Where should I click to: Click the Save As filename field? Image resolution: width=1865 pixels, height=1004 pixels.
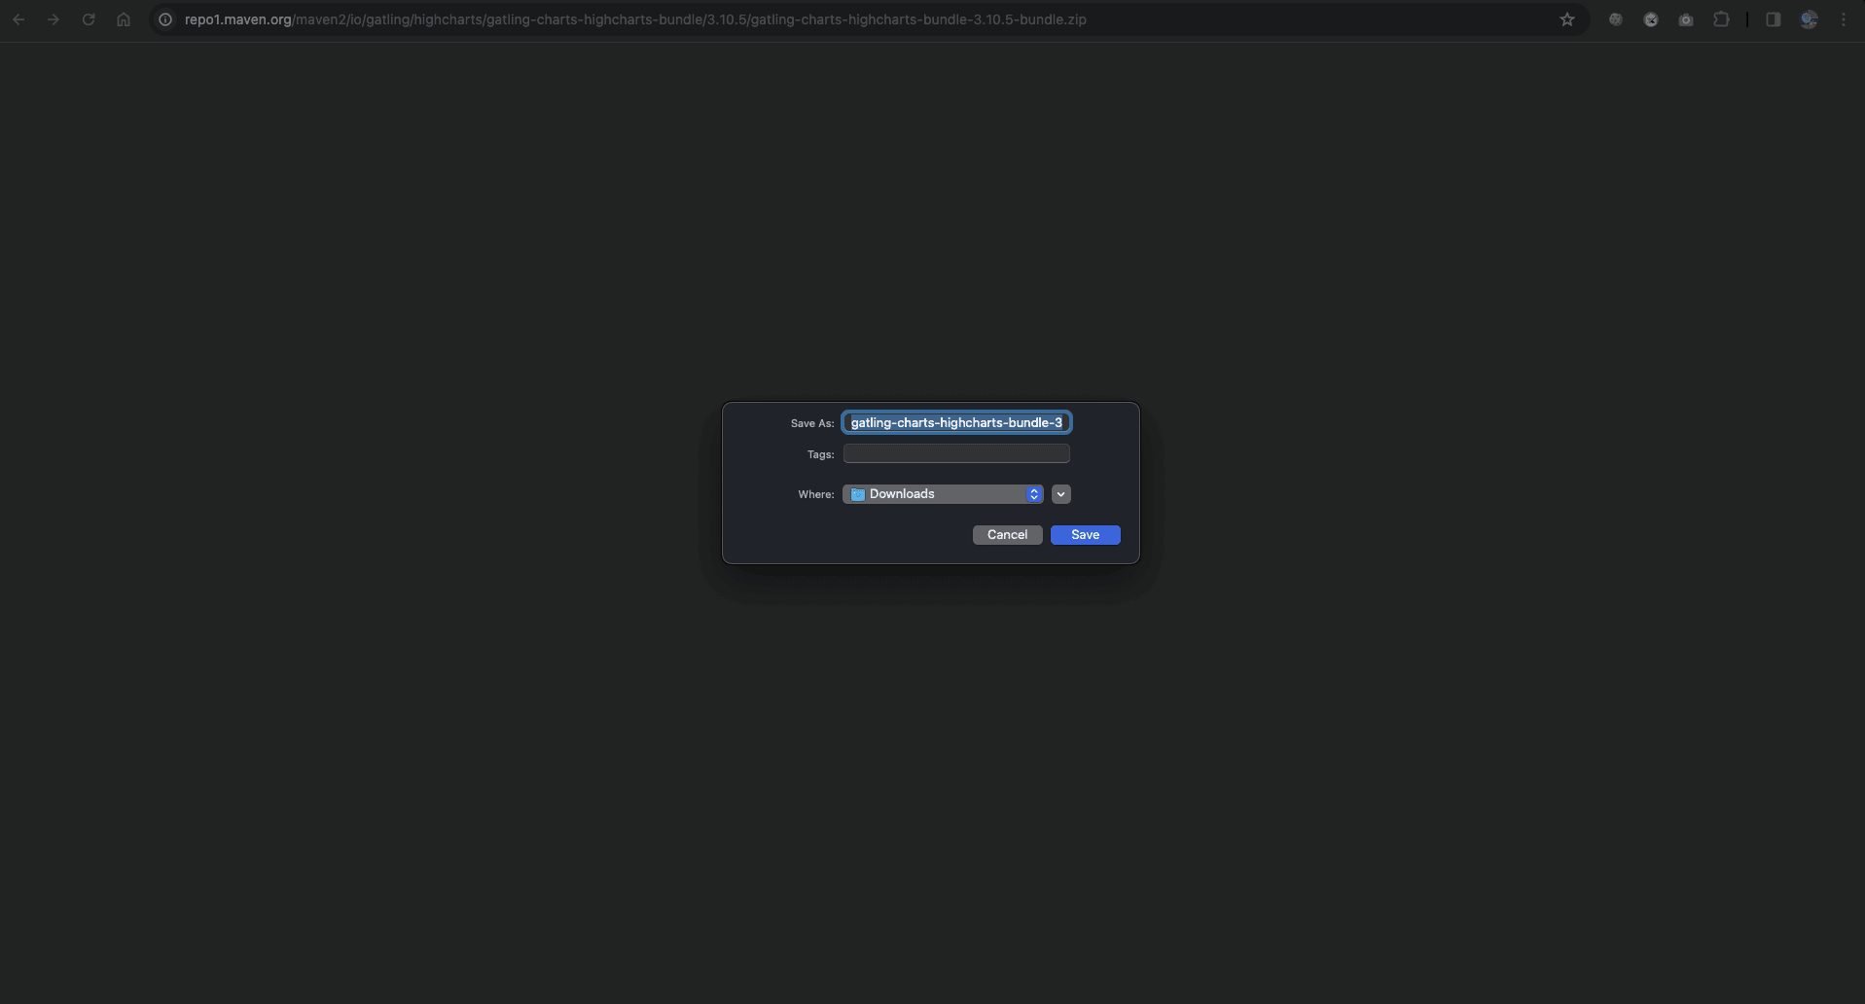[x=956, y=422]
